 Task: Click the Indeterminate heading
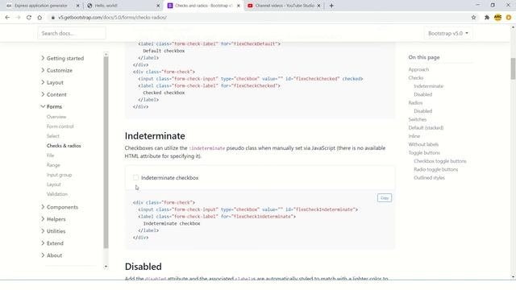pos(155,136)
